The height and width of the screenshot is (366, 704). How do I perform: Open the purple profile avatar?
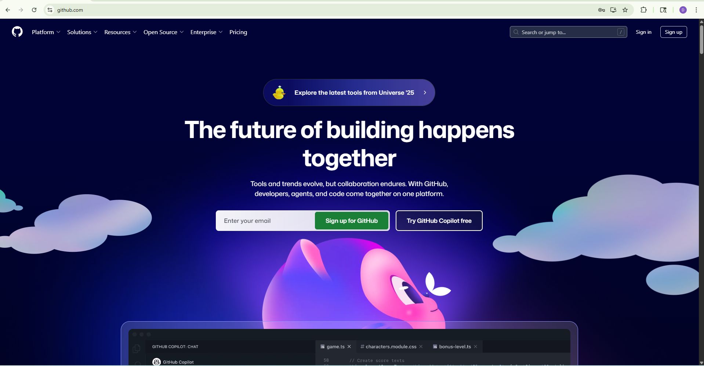683,10
